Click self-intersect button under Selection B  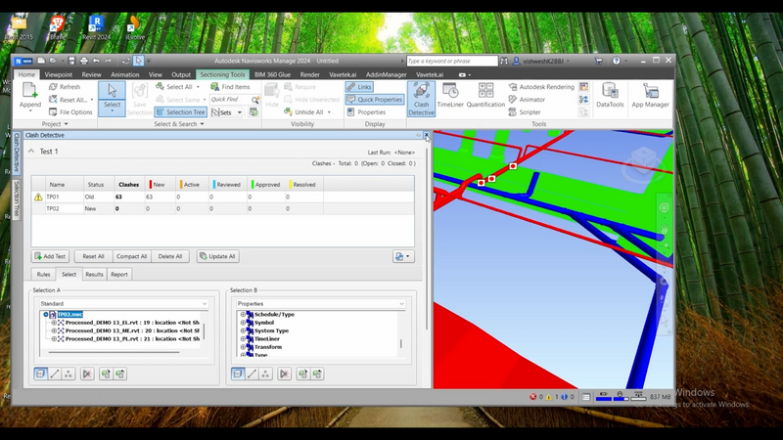pyautogui.click(x=284, y=374)
